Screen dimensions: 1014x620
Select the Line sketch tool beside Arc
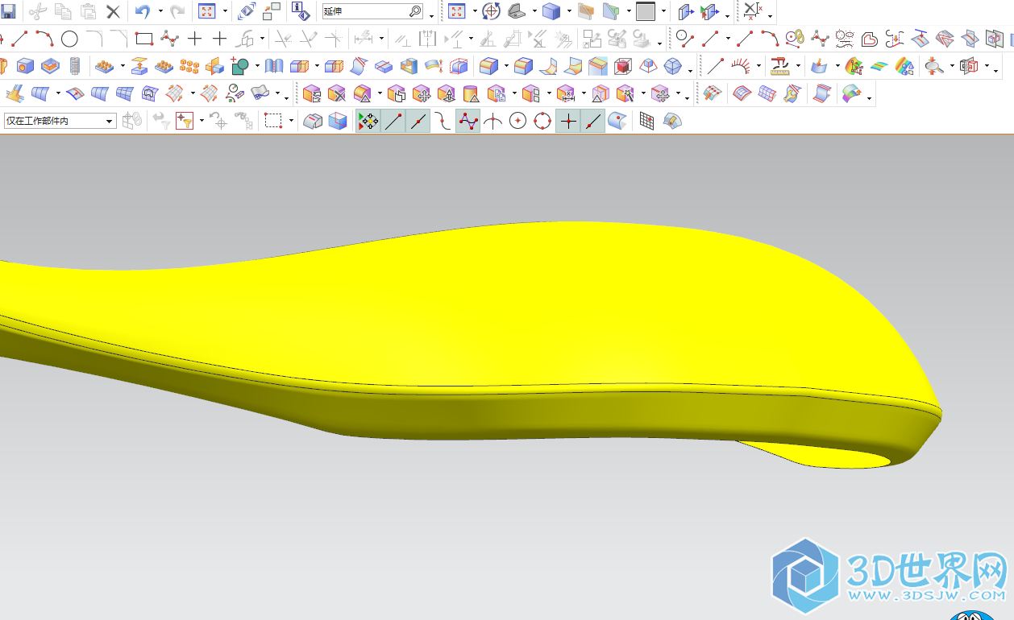pos(19,38)
